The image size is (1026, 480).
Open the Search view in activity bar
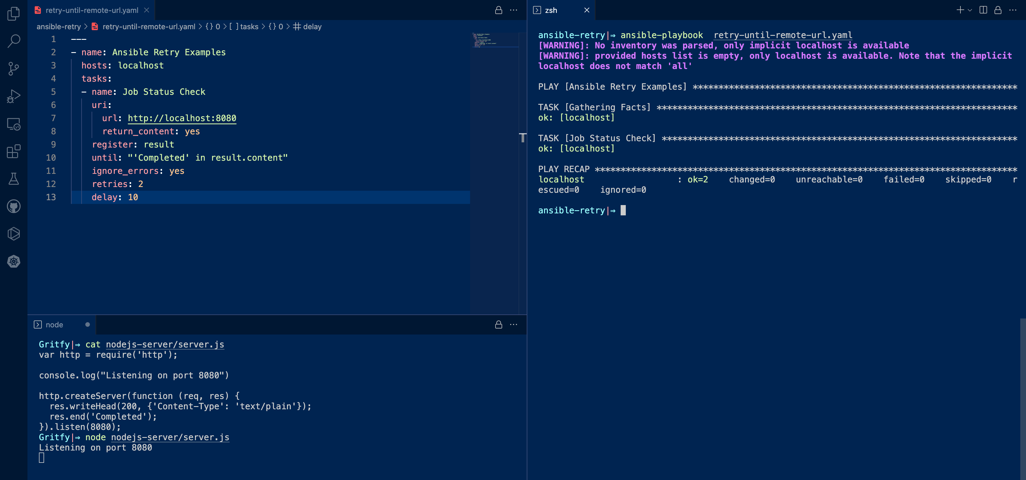click(x=13, y=41)
